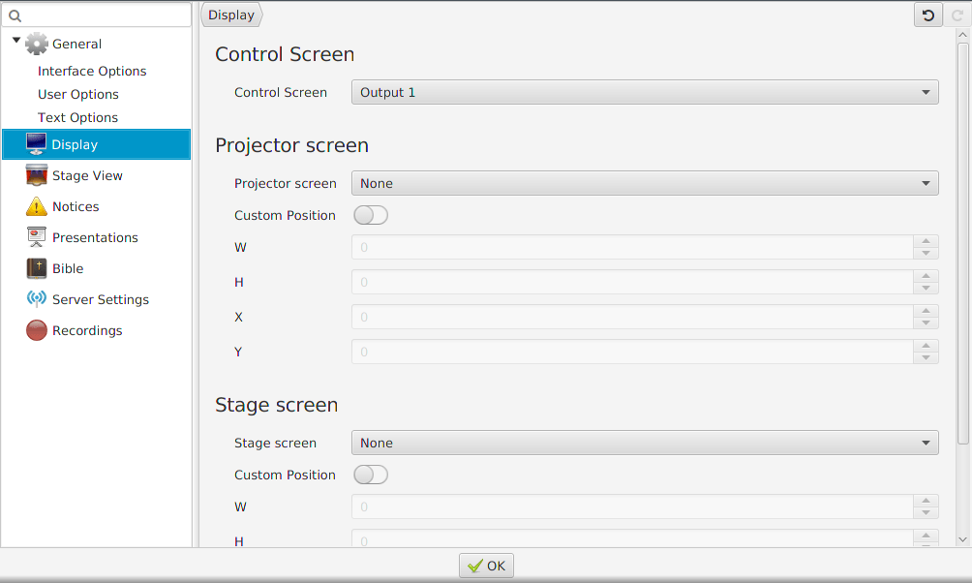Click the undo arrow icon at top right
This screenshot has height=583, width=972.
click(x=927, y=15)
